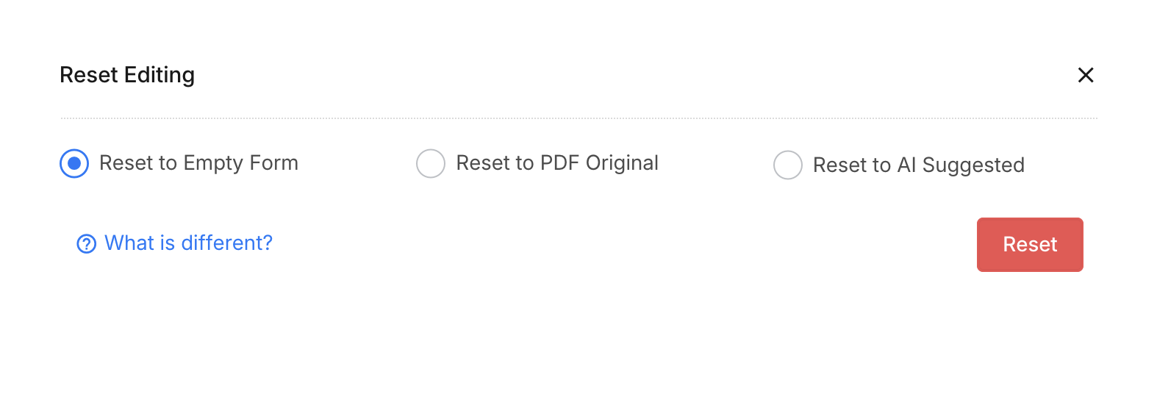Image resolution: width=1157 pixels, height=416 pixels.
Task: Switch to the AI Suggested option circle
Action: pyautogui.click(x=787, y=165)
